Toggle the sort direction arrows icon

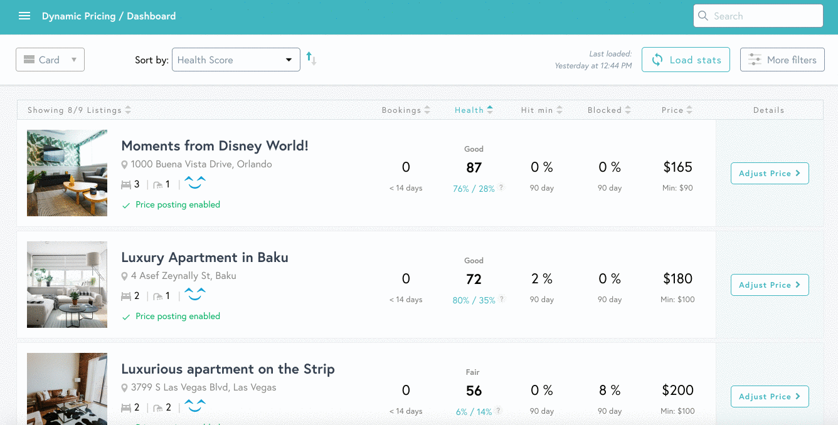311,59
